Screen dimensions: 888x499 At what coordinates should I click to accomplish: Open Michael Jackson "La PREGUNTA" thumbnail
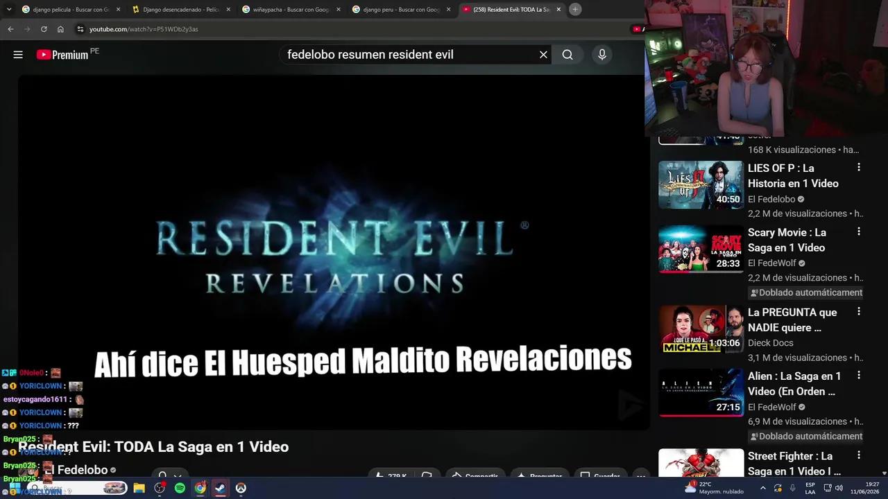click(x=701, y=329)
